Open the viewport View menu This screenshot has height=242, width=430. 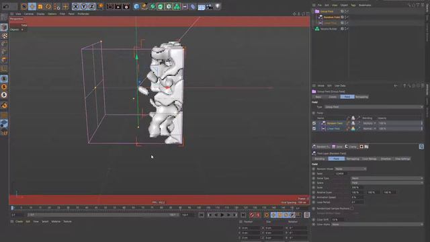pyautogui.click(x=18, y=13)
